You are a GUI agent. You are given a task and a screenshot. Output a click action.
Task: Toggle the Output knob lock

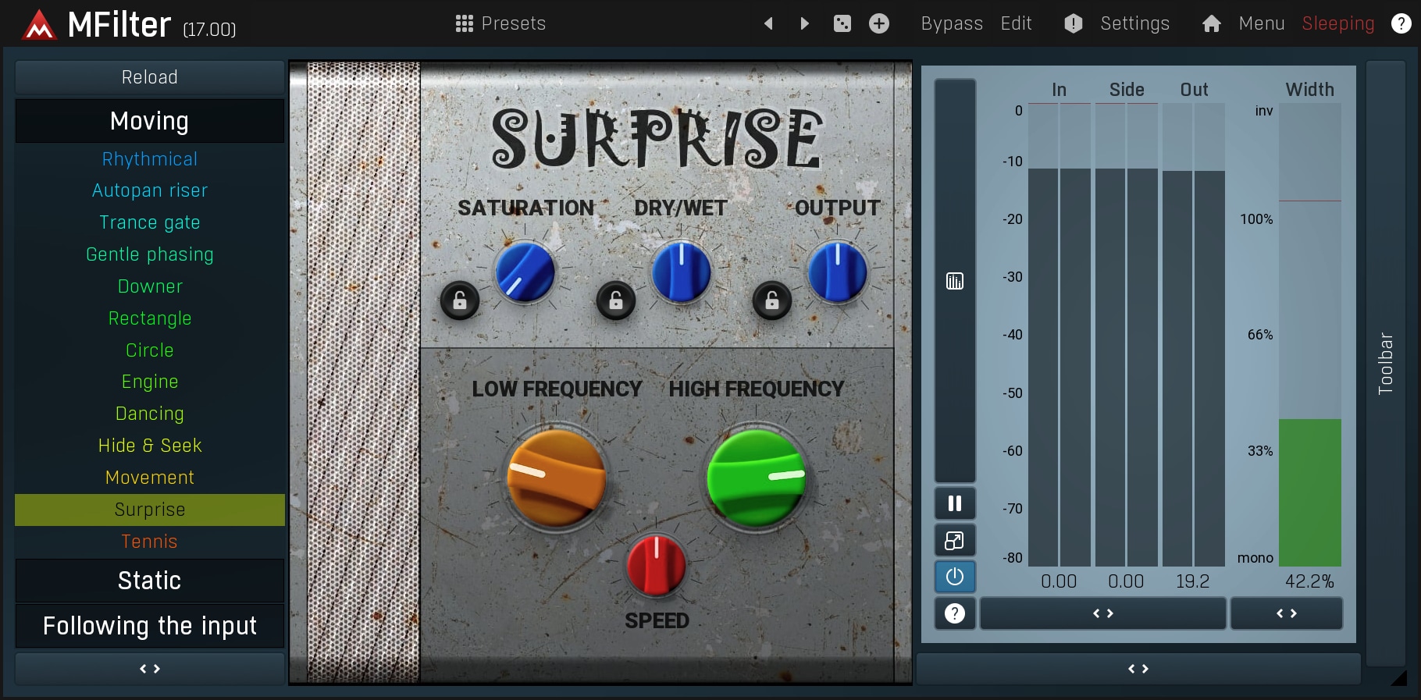771,300
